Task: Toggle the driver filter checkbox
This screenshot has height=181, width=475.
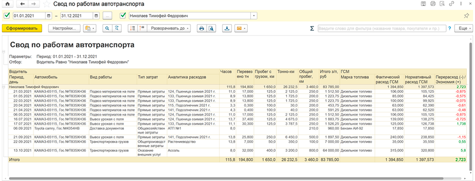Action: click(x=122, y=15)
